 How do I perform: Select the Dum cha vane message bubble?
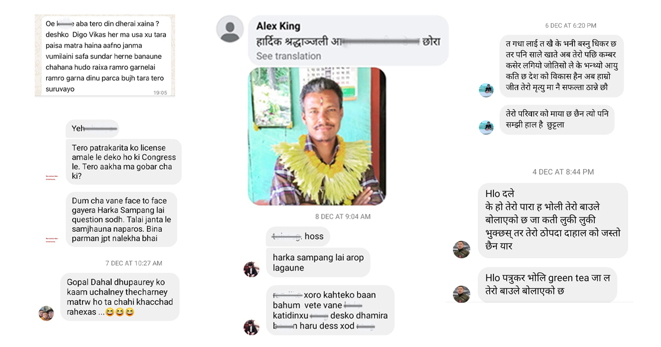coord(121,219)
